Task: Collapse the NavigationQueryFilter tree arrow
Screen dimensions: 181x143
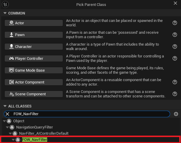Action: [7, 127]
